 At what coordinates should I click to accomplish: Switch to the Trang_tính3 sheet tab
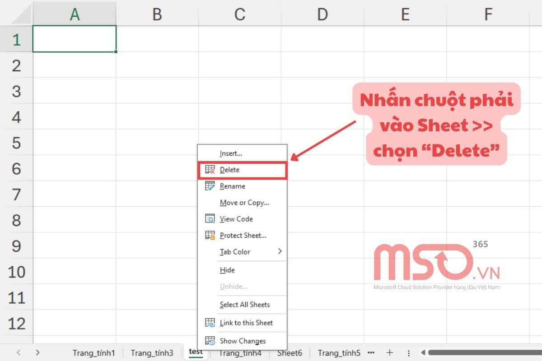(152, 353)
